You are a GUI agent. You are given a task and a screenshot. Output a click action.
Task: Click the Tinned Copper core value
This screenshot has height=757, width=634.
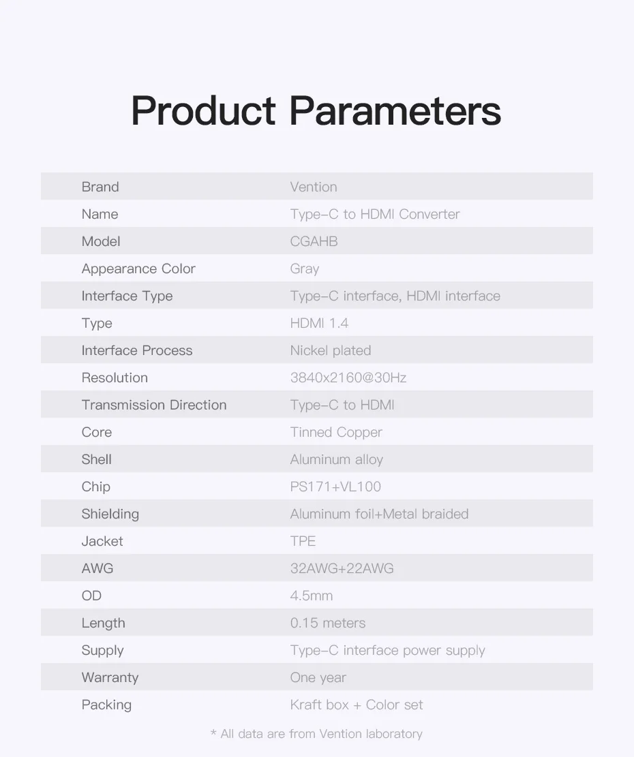coord(336,432)
